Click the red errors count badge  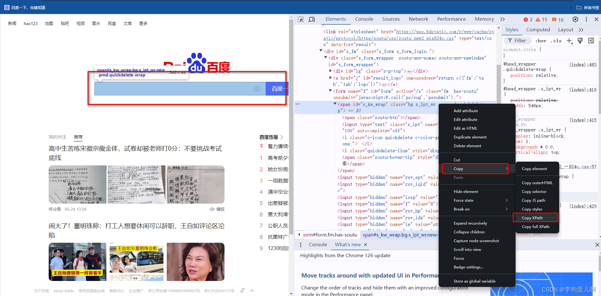528,19
